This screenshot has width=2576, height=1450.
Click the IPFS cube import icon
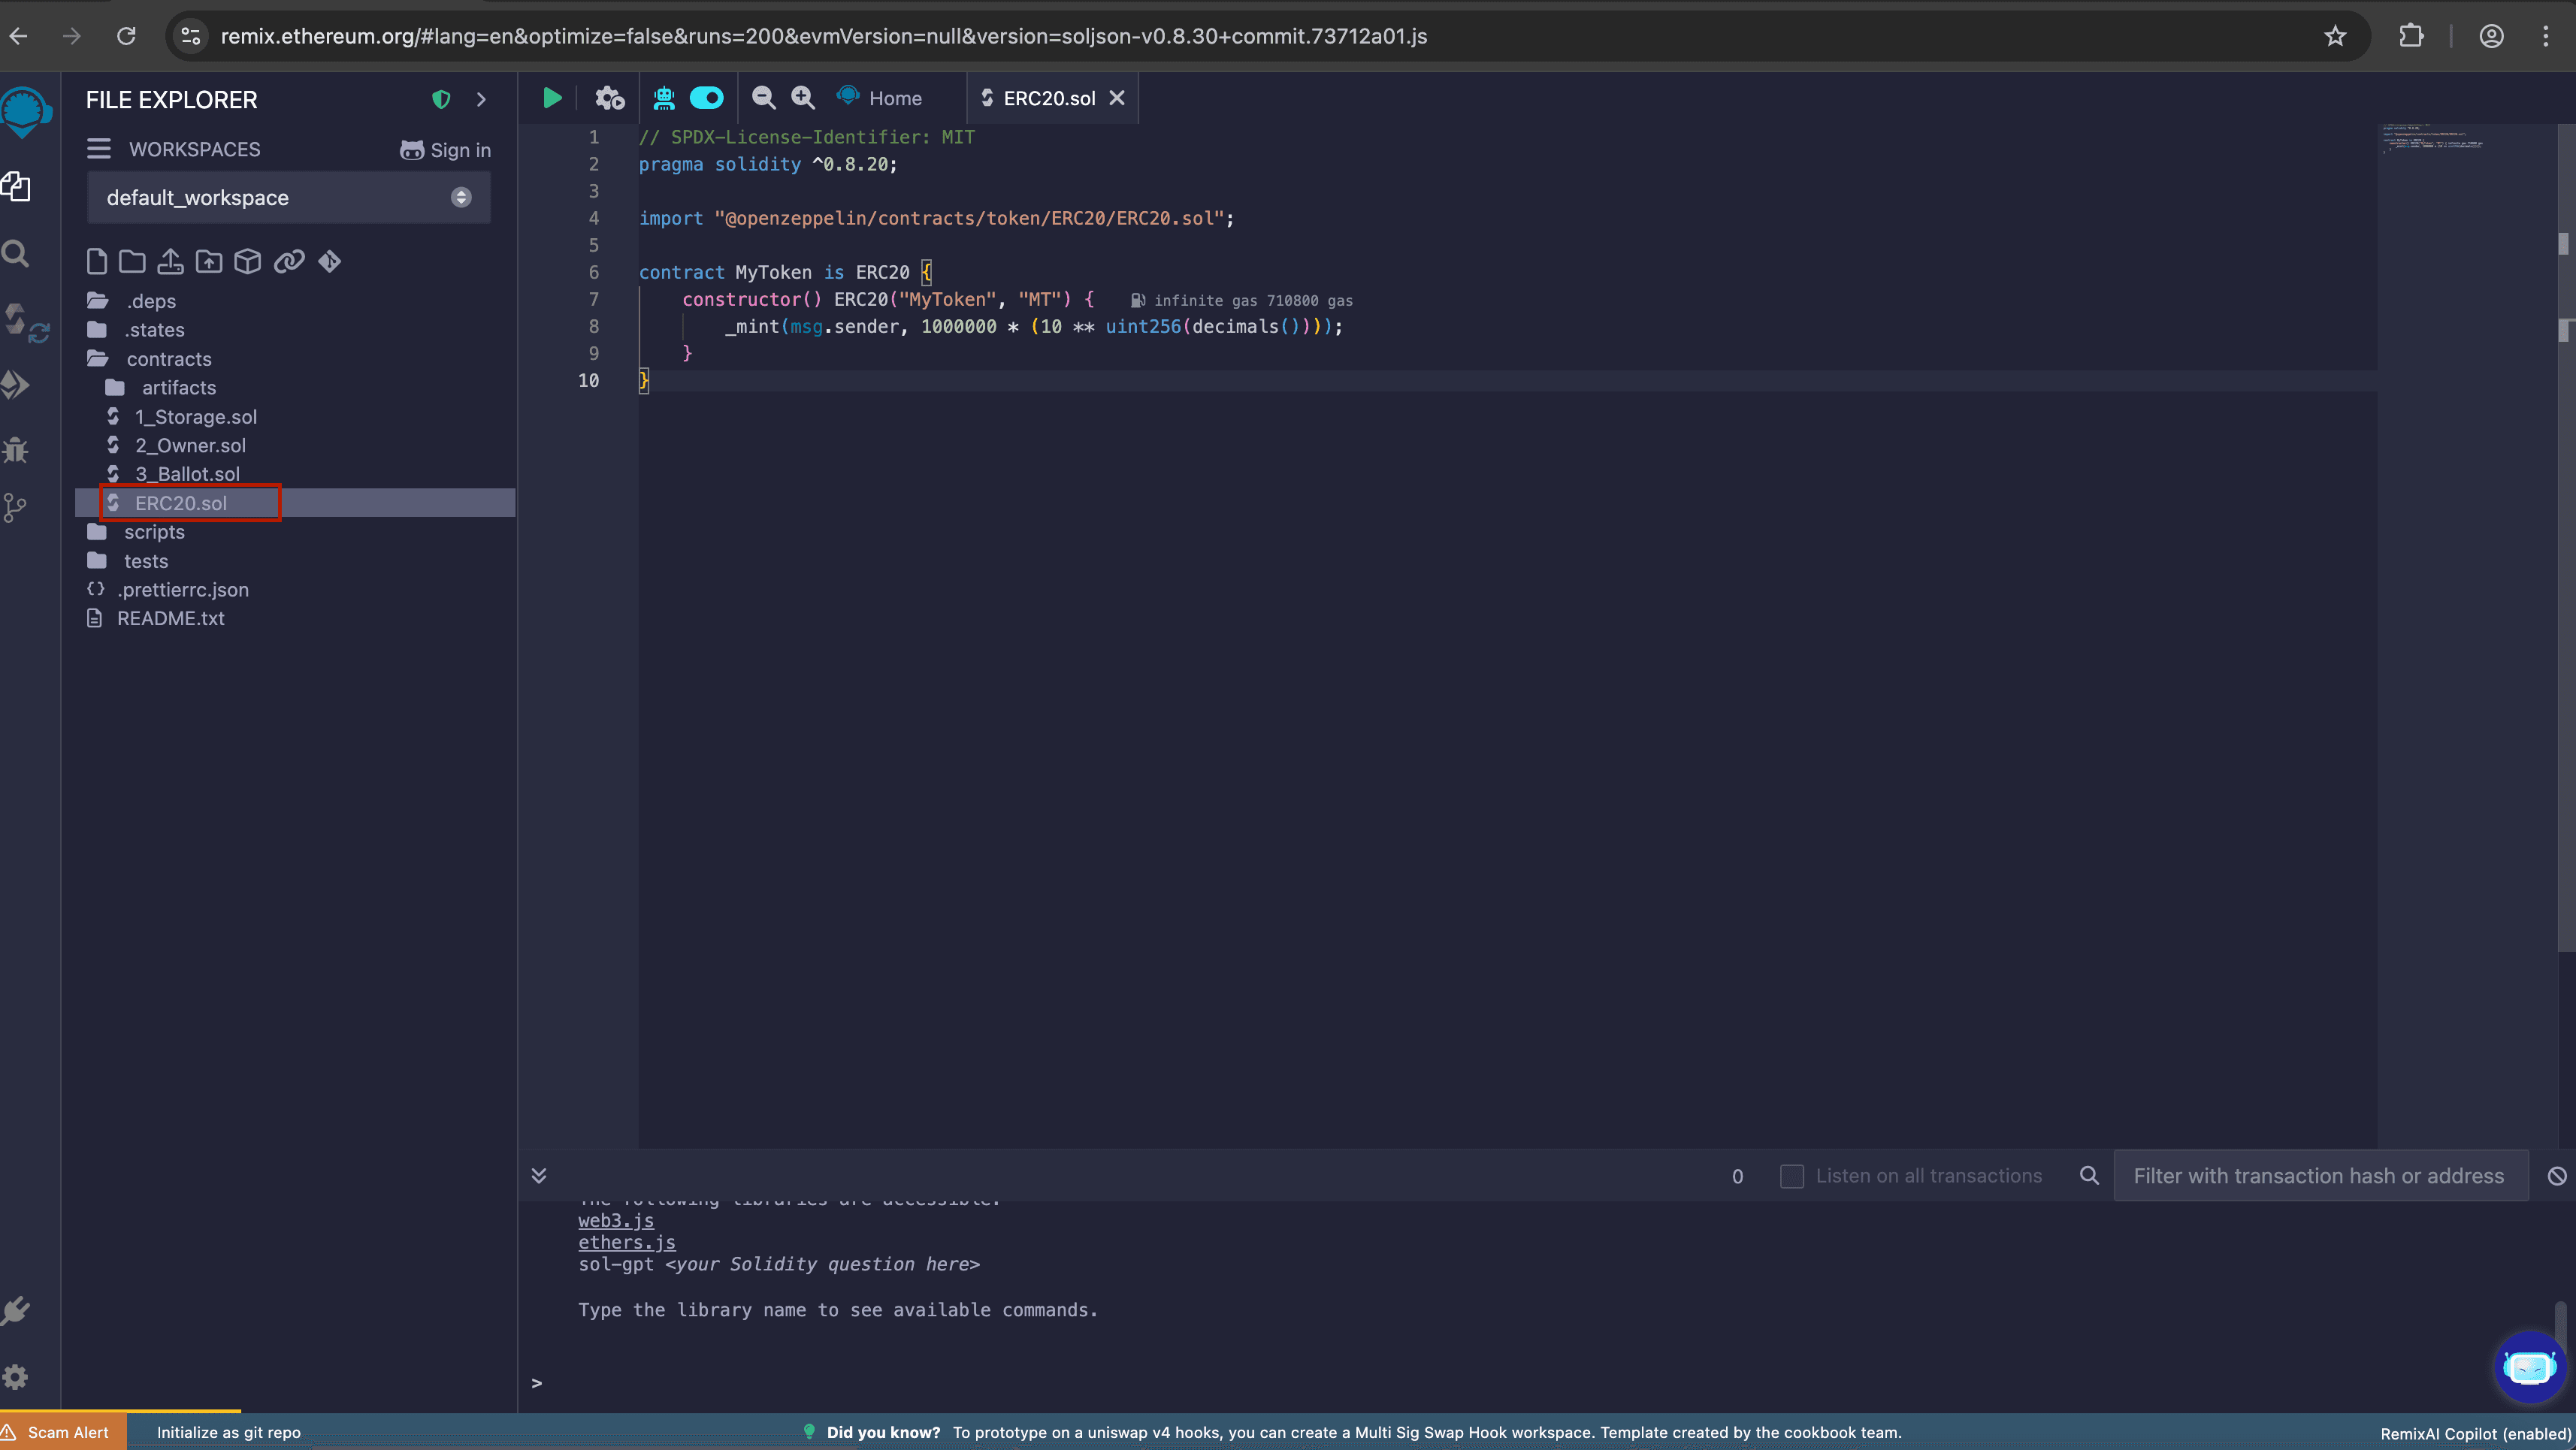point(247,262)
